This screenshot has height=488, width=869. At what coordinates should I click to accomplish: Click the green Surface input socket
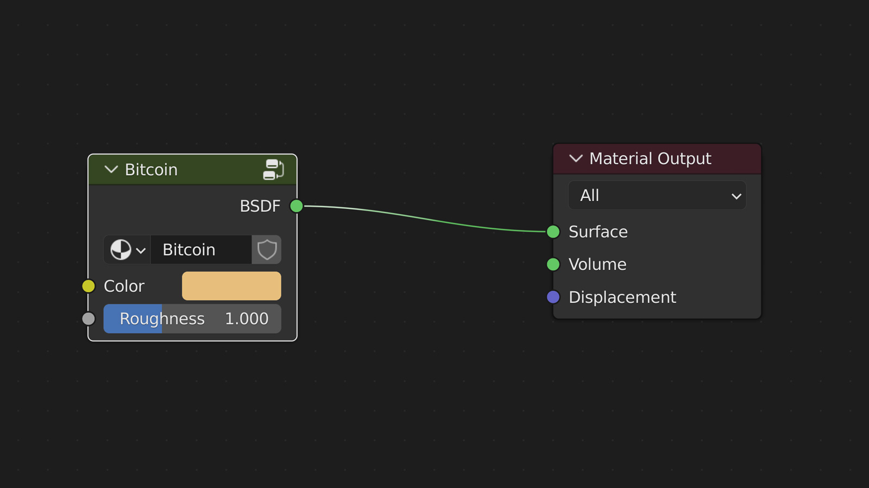pos(553,232)
